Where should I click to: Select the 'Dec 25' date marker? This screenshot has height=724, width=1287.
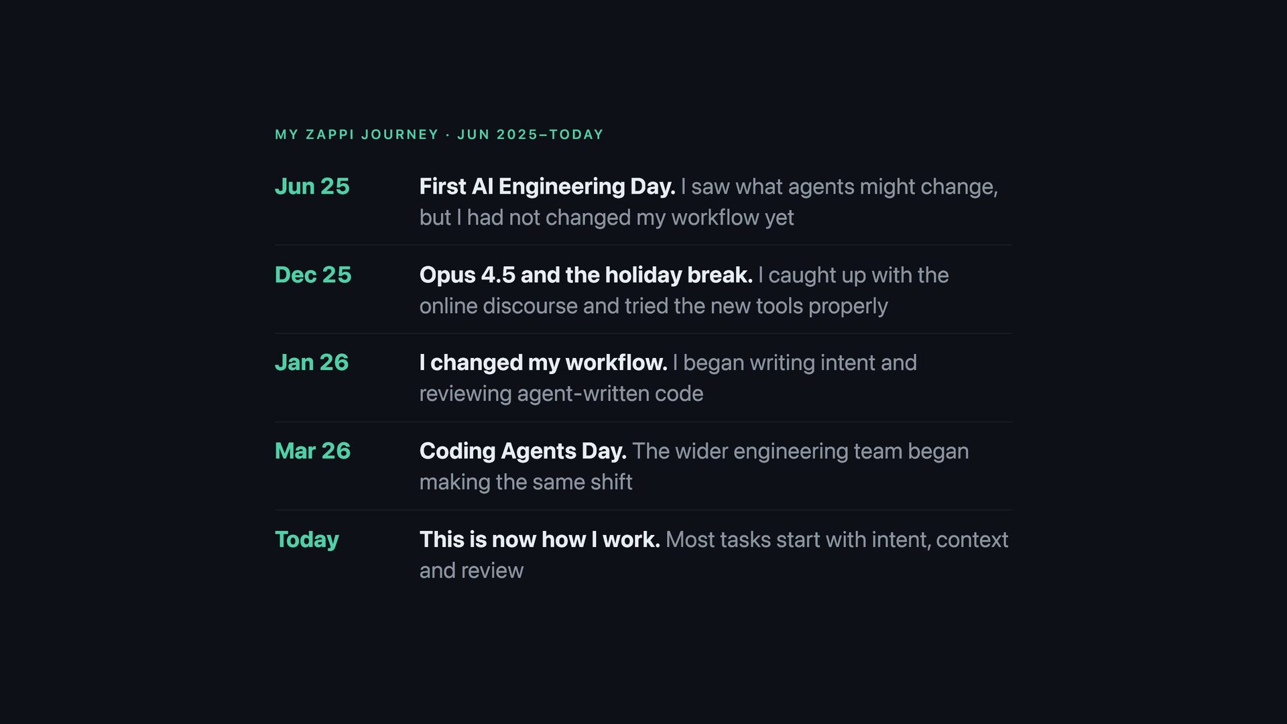coord(313,275)
